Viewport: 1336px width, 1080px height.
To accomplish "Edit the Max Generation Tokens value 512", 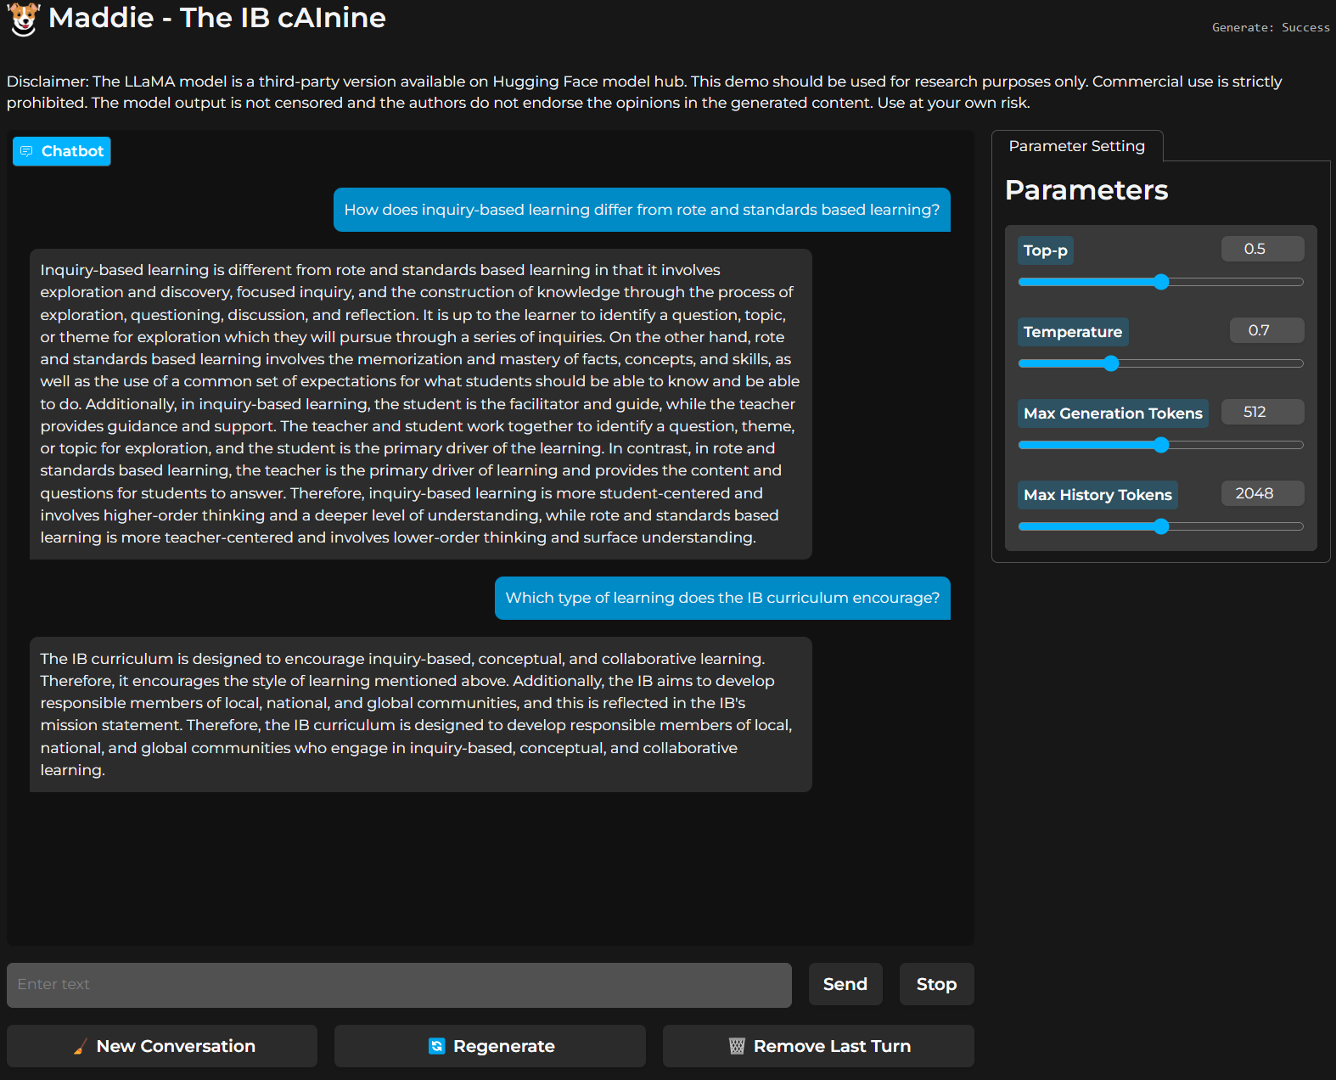I will click(x=1262, y=412).
